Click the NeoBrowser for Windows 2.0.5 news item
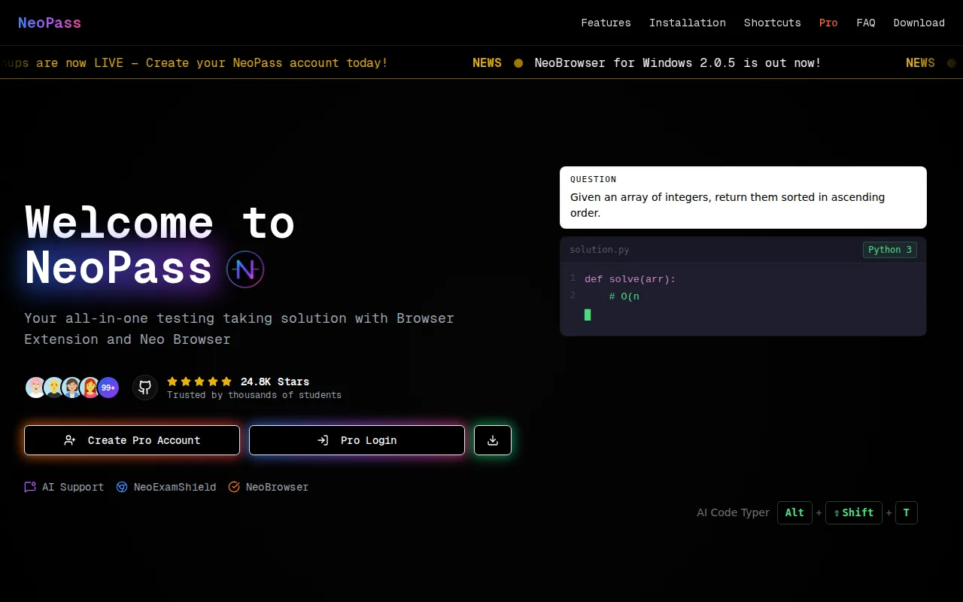Viewport: 963px width, 602px height. (678, 62)
